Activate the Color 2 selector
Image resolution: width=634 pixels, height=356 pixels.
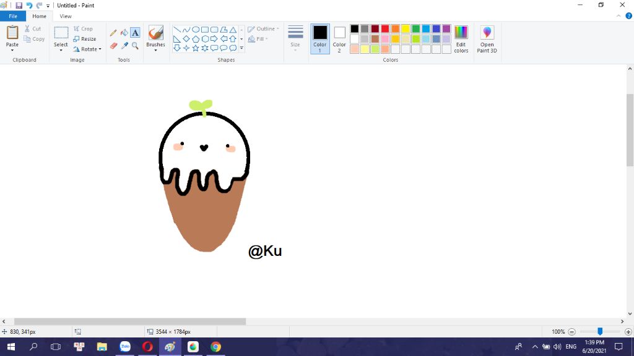pos(339,39)
